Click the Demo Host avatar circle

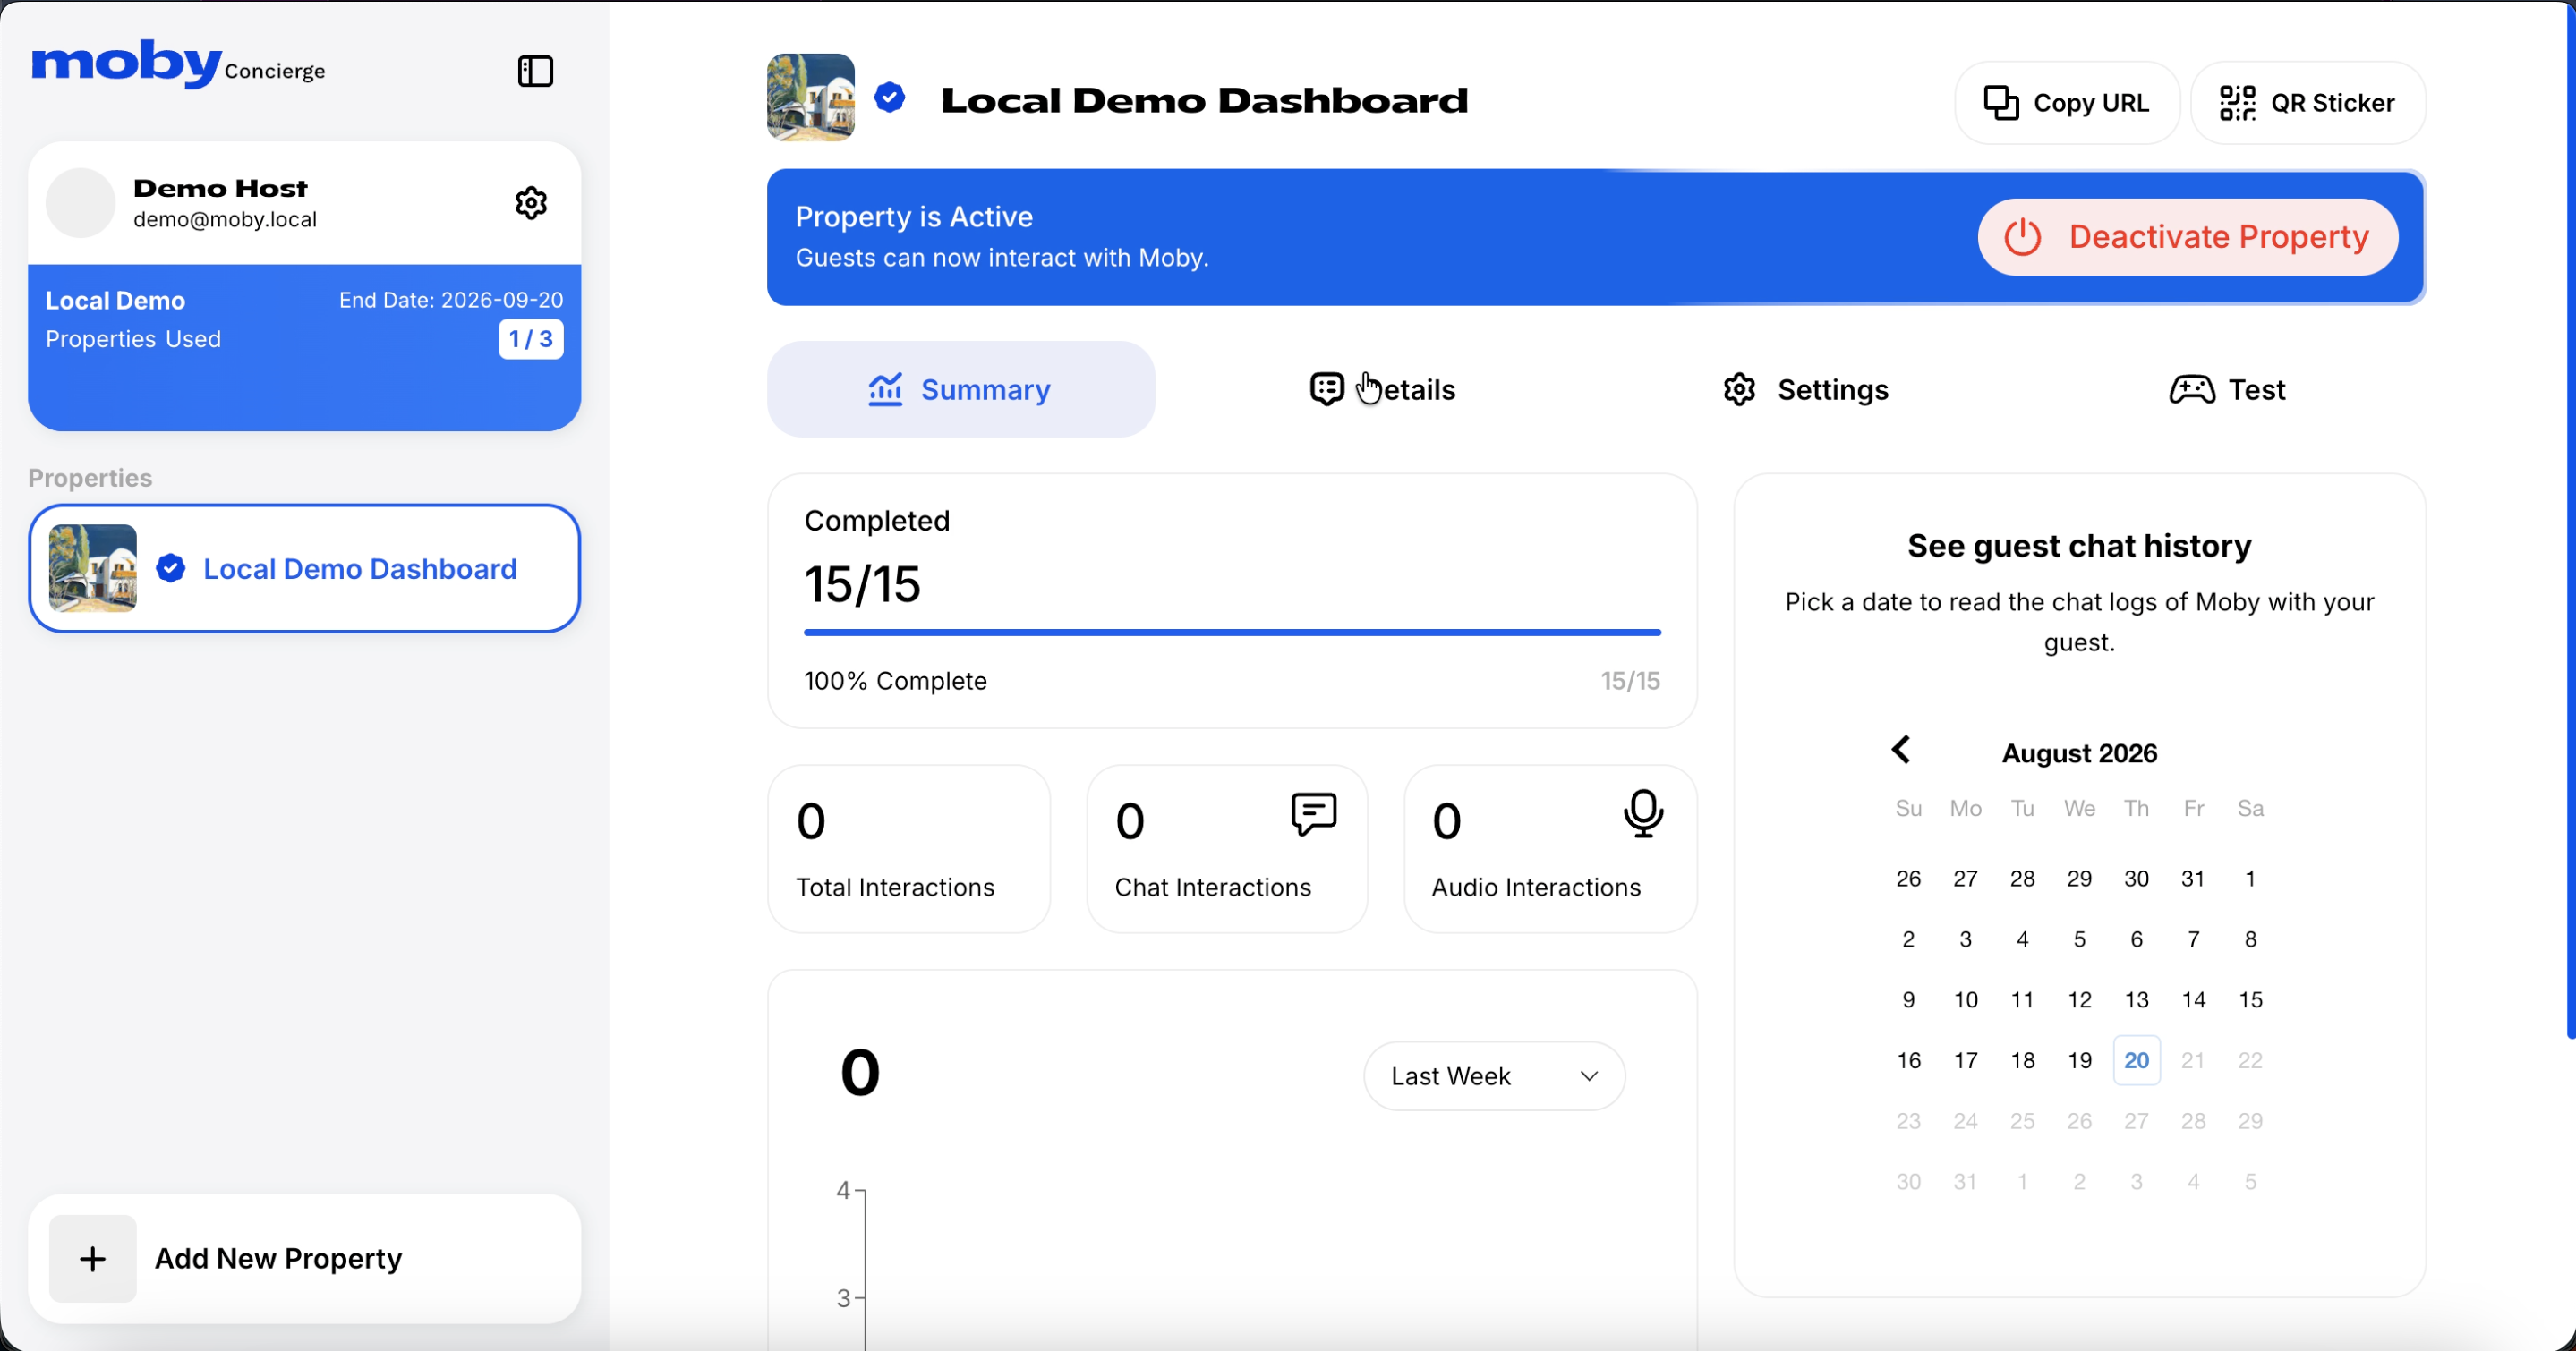click(x=81, y=203)
